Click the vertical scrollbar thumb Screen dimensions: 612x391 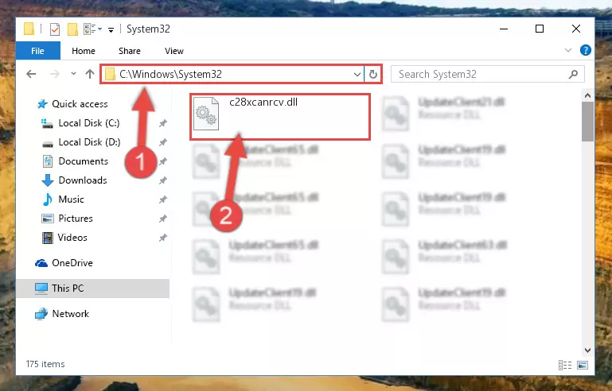[587, 122]
